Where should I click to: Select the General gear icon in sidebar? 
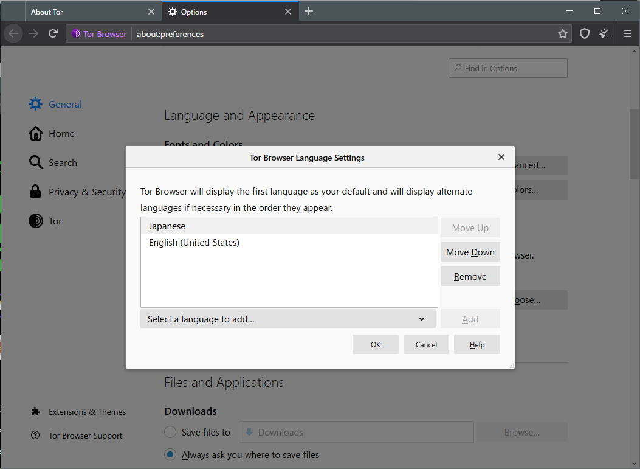[x=35, y=103]
